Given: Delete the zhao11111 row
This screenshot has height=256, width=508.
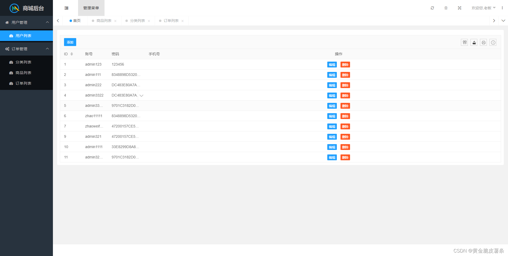Looking at the screenshot, I should coord(345,116).
